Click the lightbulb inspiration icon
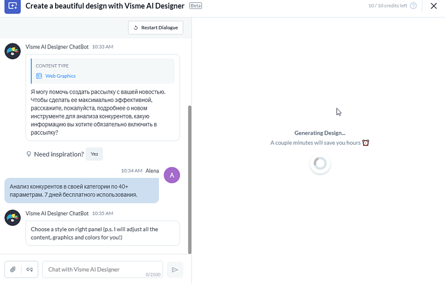The height and width of the screenshot is (284, 445). (x=28, y=154)
